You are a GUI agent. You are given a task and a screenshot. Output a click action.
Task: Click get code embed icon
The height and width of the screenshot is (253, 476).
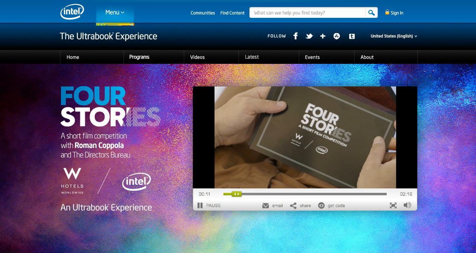click(321, 205)
